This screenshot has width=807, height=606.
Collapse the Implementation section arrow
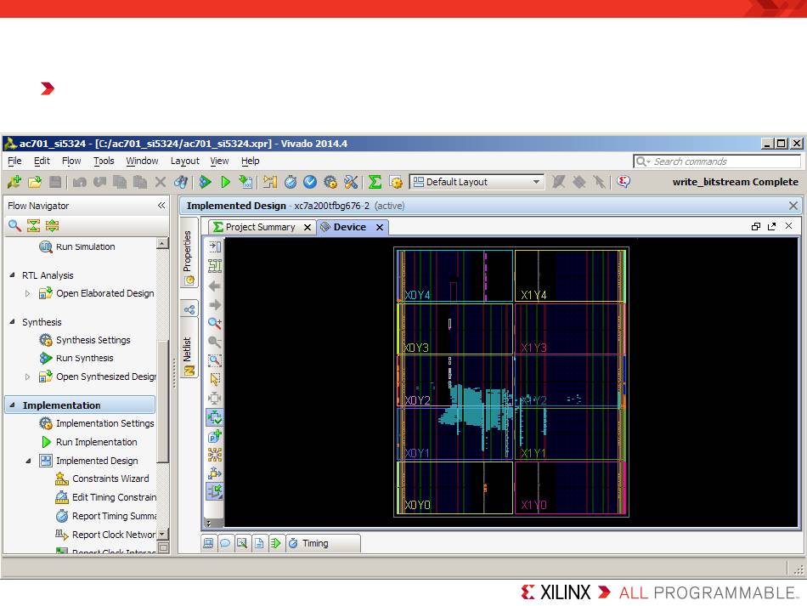click(13, 405)
